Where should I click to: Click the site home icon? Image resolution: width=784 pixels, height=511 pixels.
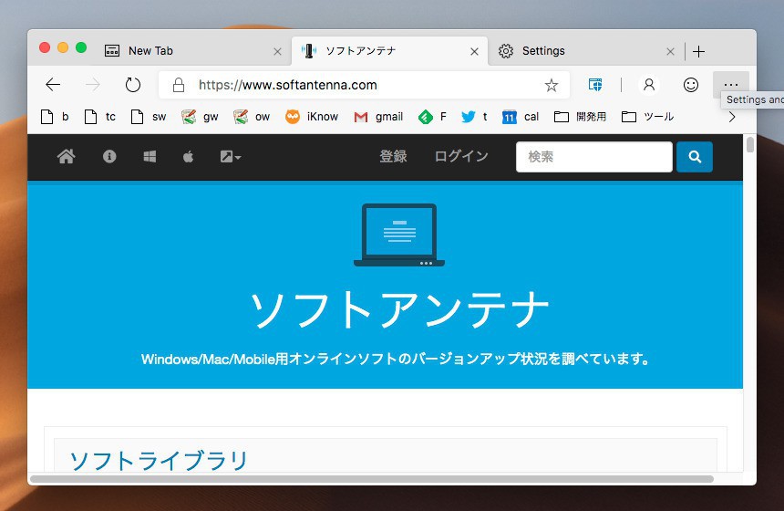tap(66, 157)
